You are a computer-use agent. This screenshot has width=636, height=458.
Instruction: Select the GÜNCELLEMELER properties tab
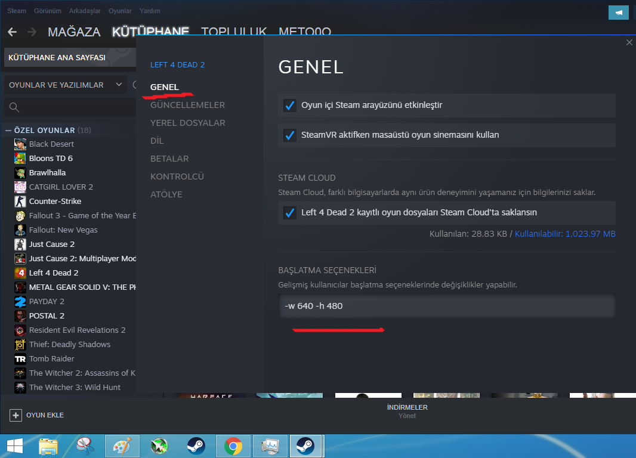tap(187, 105)
